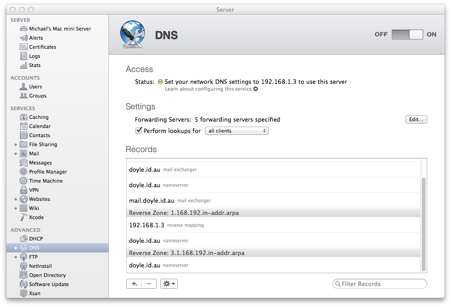Open the Stats section
Image resolution: width=451 pixels, height=307 pixels.
[35, 65]
